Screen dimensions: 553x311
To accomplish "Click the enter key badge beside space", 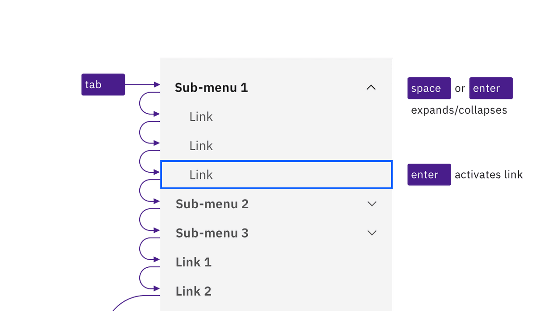I will coord(491,88).
